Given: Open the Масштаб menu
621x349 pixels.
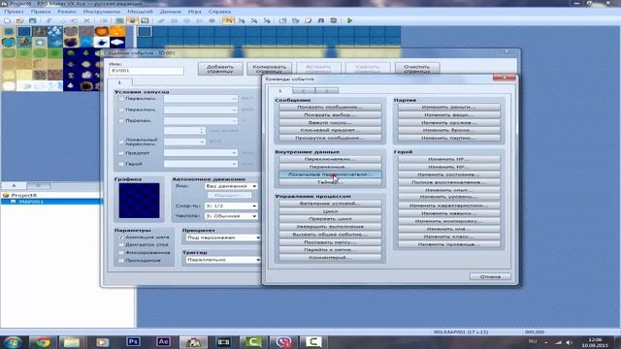Looking at the screenshot, I should click(140, 12).
